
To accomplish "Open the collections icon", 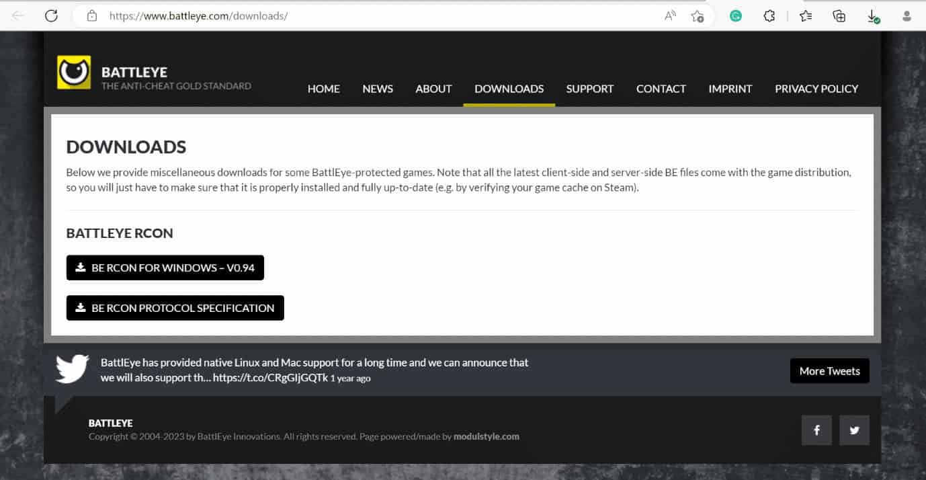I will 839,15.
